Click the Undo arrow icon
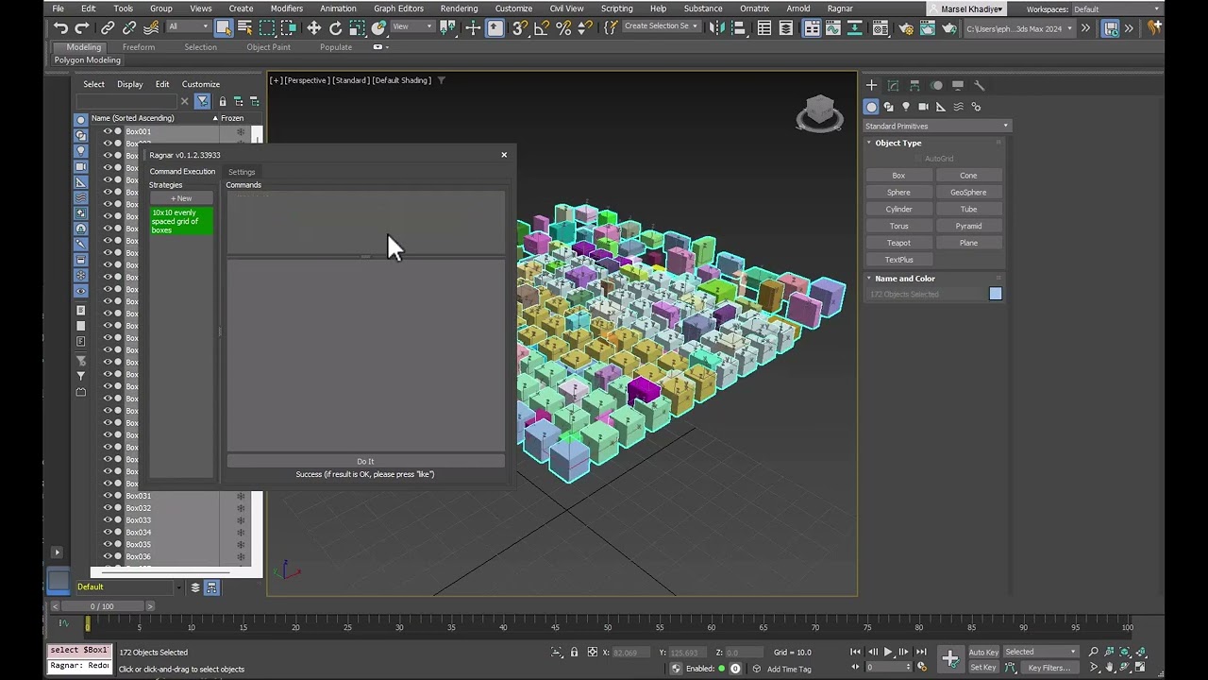The width and height of the screenshot is (1208, 680). [x=60, y=28]
